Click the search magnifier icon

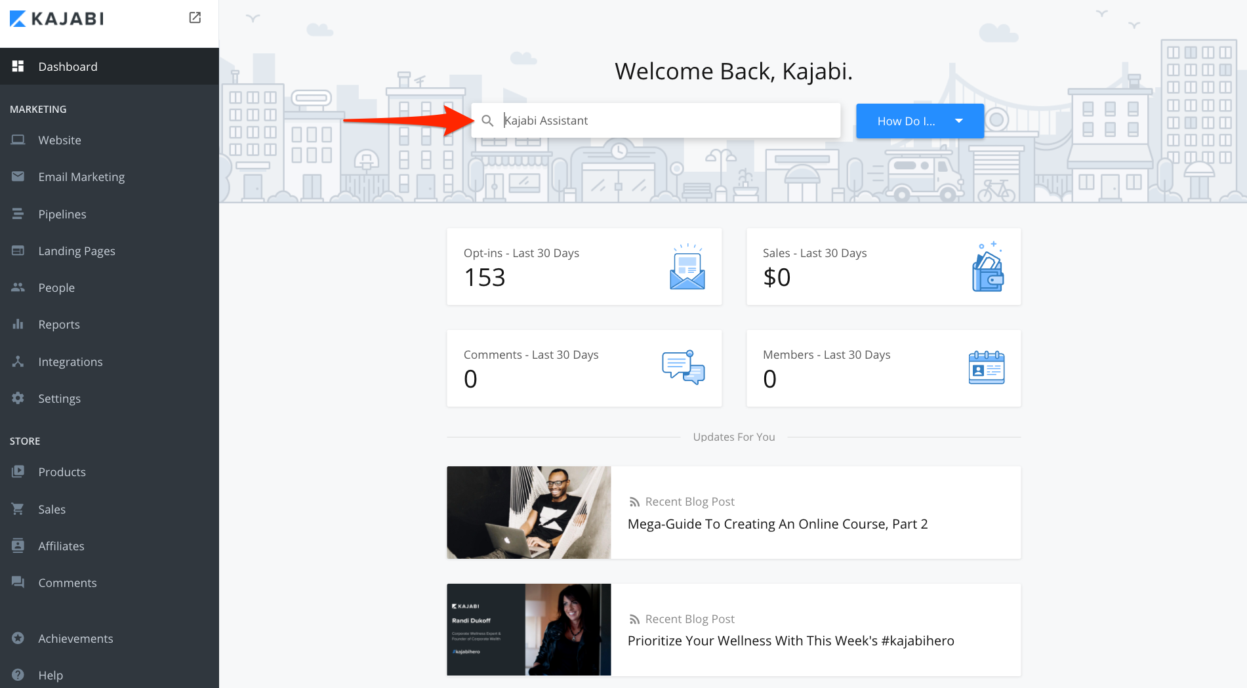pyautogui.click(x=487, y=121)
